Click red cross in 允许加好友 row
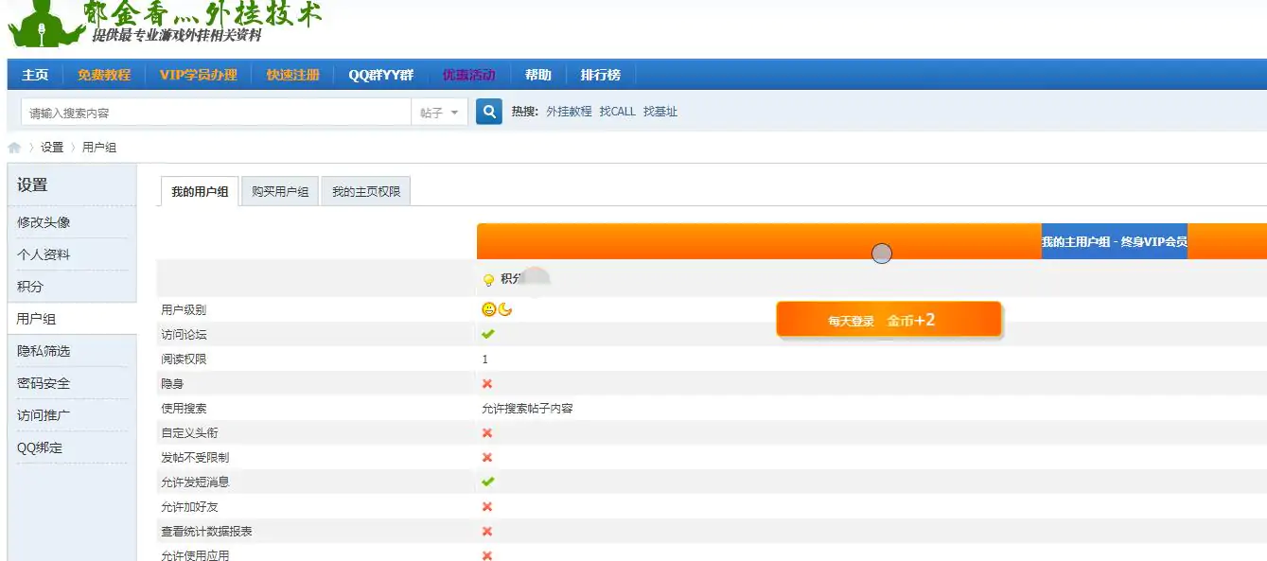Image resolution: width=1267 pixels, height=561 pixels. [487, 506]
